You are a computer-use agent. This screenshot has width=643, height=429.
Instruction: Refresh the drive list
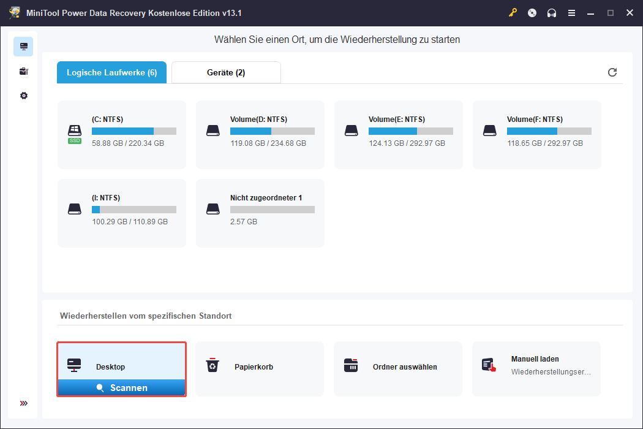pyautogui.click(x=612, y=72)
